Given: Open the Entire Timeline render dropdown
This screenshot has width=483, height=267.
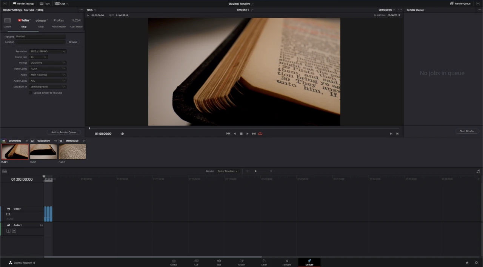Looking at the screenshot, I should point(228,171).
